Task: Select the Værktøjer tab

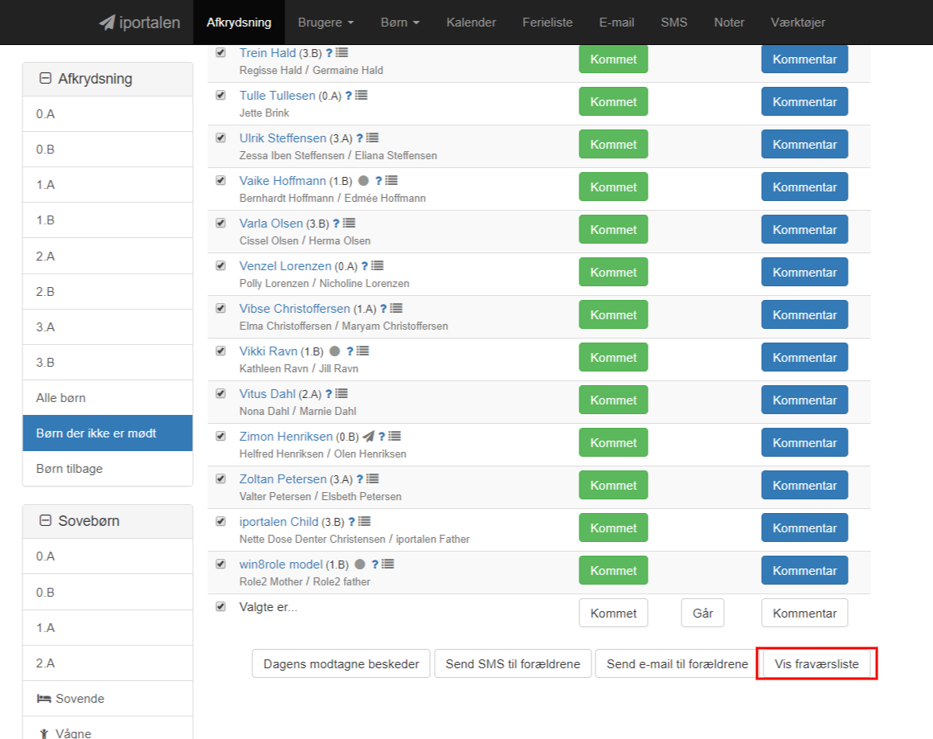Action: point(798,23)
